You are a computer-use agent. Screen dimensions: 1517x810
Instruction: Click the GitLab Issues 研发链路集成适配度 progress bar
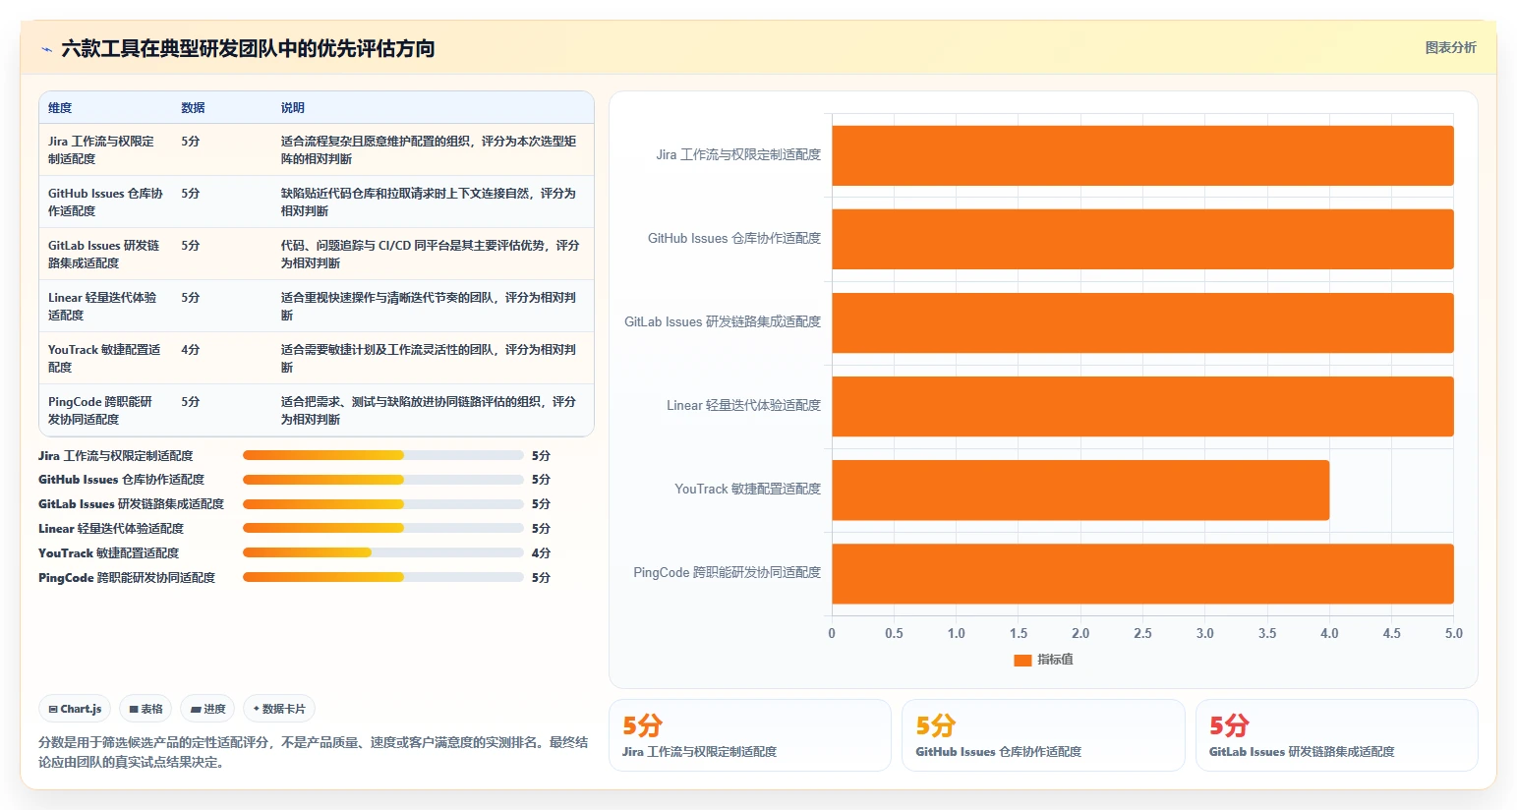pos(383,504)
